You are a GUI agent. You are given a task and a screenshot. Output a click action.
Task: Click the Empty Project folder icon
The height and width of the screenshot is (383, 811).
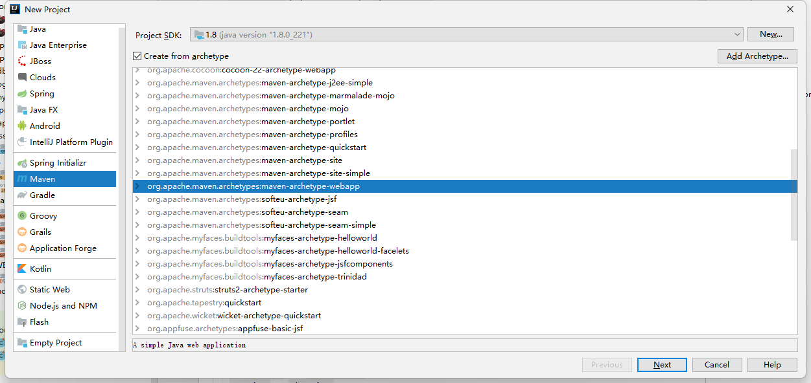coord(22,343)
